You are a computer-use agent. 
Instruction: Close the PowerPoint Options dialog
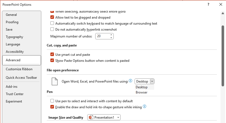(221, 4)
